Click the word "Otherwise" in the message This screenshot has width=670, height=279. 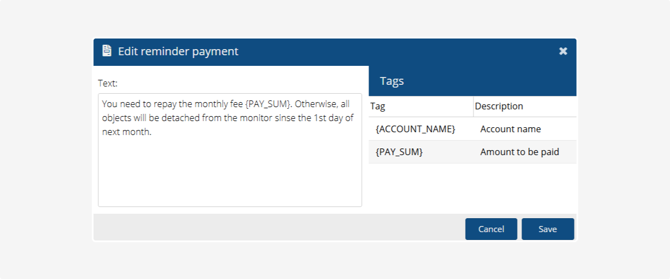pos(315,104)
